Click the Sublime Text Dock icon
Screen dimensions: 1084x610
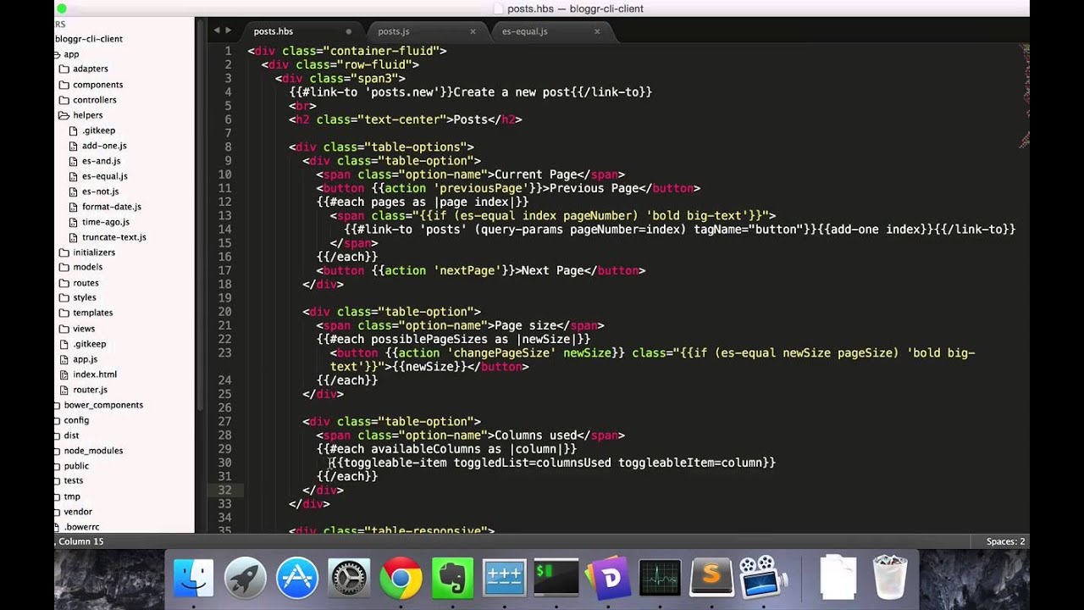click(711, 578)
